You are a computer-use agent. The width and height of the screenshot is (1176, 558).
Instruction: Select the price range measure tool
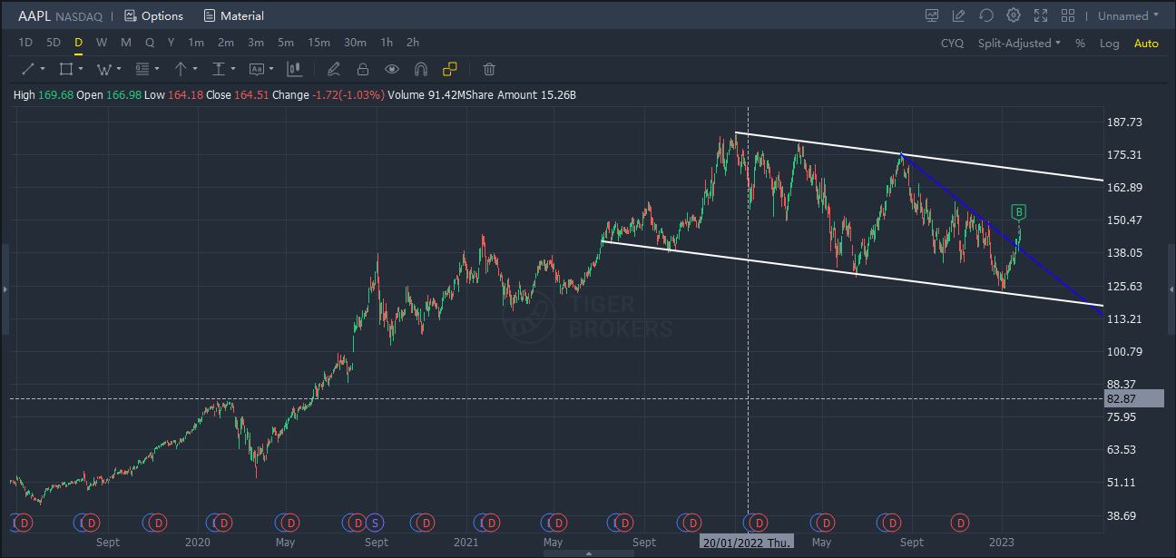coord(219,69)
